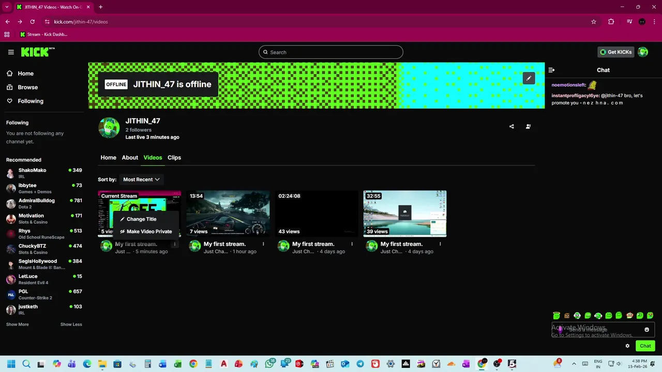Open PGL recommended channel
The image size is (662, 372).
point(44,295)
